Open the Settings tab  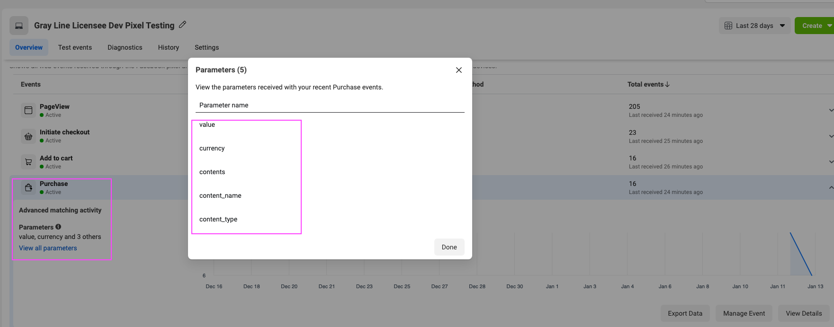click(206, 47)
